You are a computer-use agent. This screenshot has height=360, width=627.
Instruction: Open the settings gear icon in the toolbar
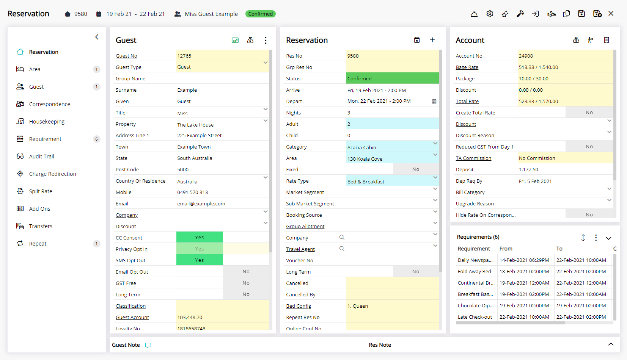(x=490, y=14)
